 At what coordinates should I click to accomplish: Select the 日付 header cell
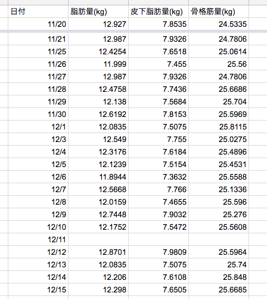pyautogui.click(x=38, y=11)
